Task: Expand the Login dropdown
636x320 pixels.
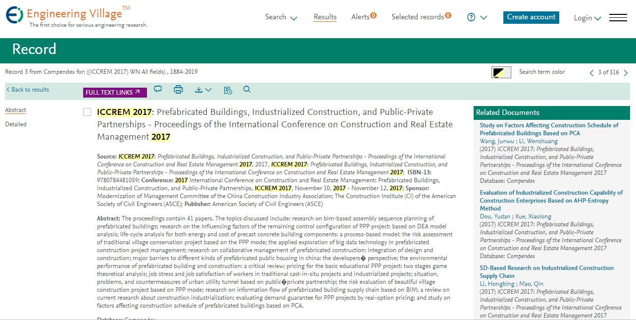Action: pyautogui.click(x=587, y=18)
